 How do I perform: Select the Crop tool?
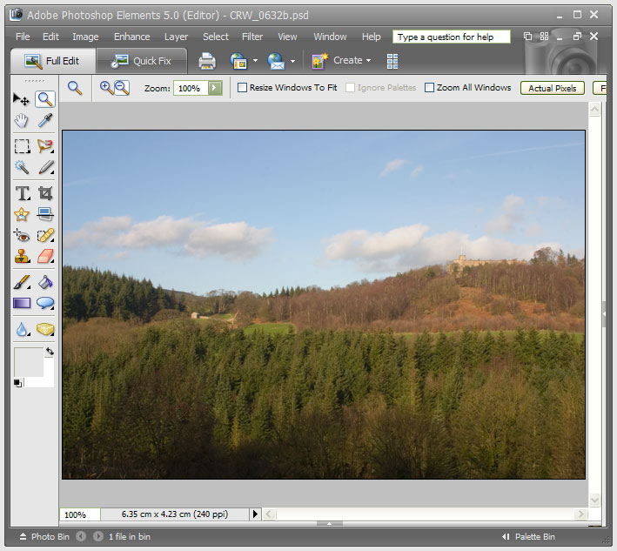pyautogui.click(x=45, y=193)
